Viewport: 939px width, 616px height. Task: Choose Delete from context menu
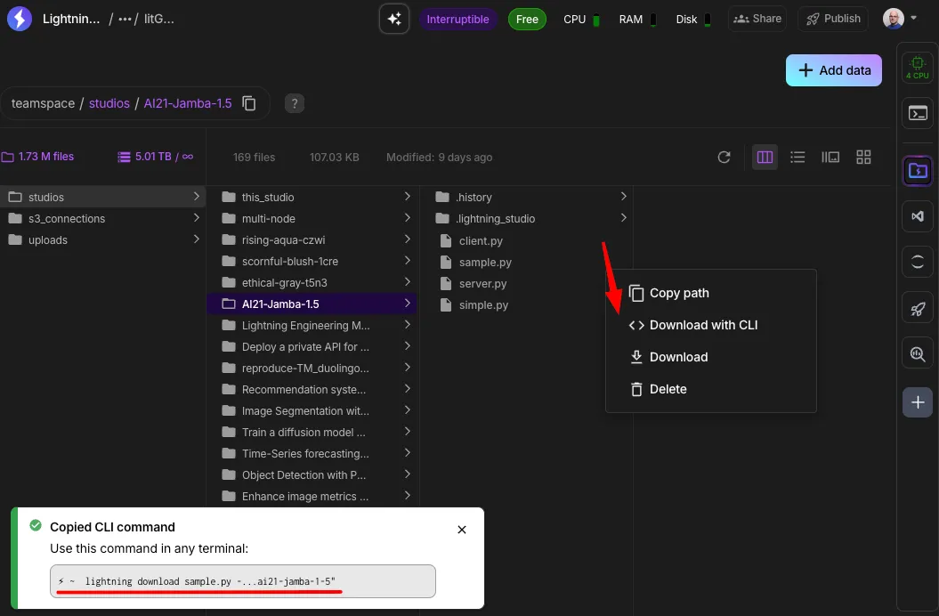(x=711, y=389)
